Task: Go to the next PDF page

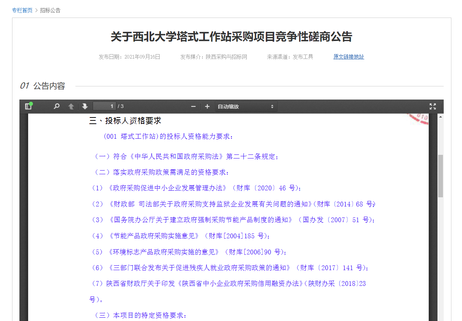Action: (85, 107)
